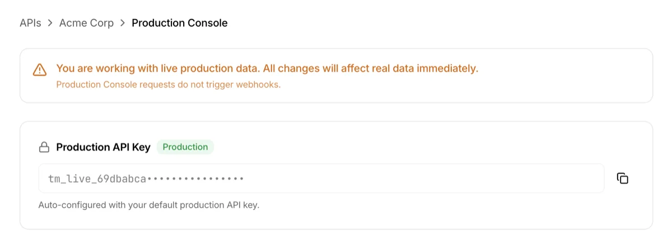Click the masked dots of the API key

coord(195,179)
